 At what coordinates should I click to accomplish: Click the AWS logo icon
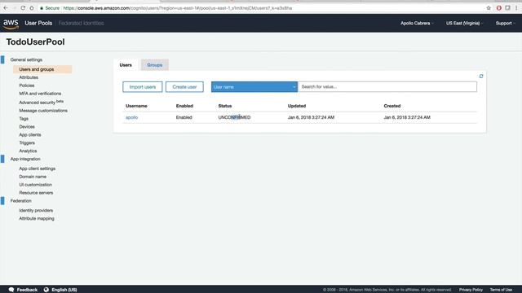(x=11, y=24)
